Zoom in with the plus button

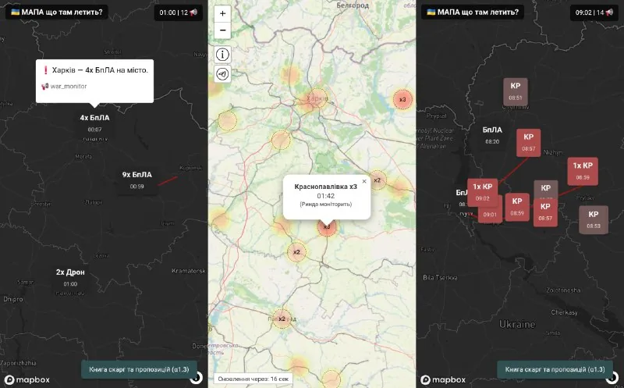(222, 13)
